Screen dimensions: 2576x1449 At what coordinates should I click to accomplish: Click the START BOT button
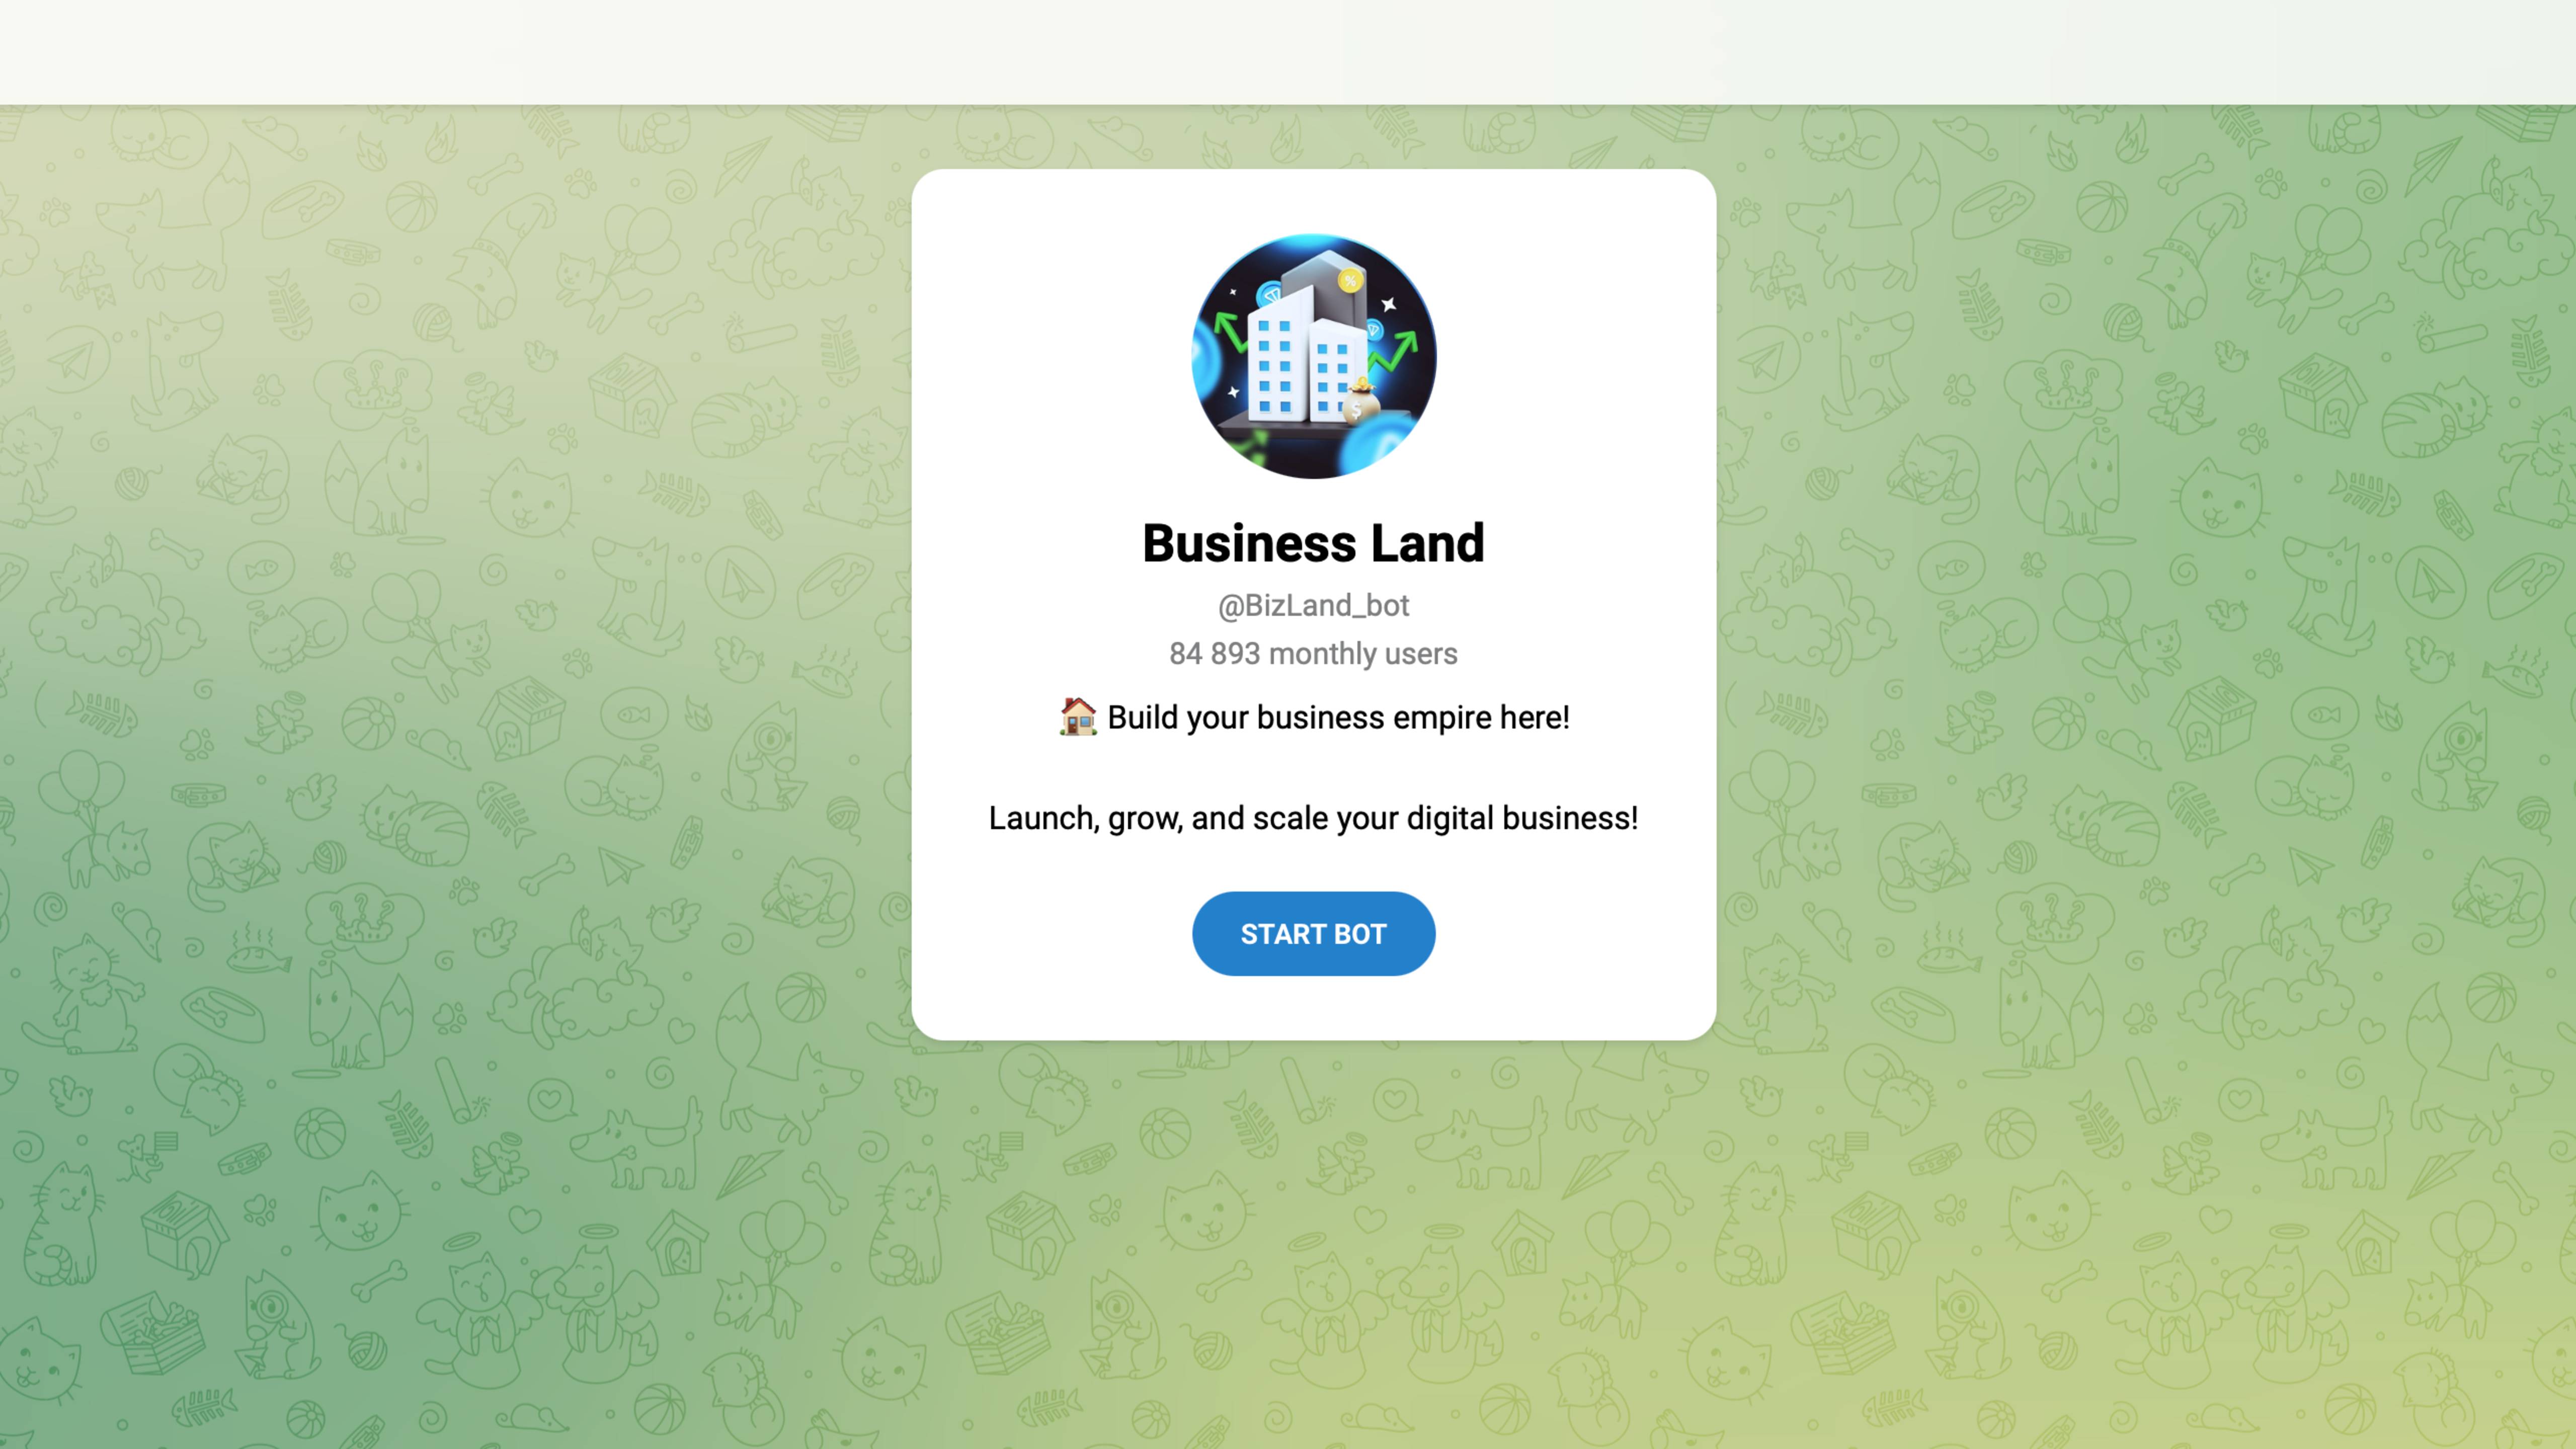click(1313, 933)
